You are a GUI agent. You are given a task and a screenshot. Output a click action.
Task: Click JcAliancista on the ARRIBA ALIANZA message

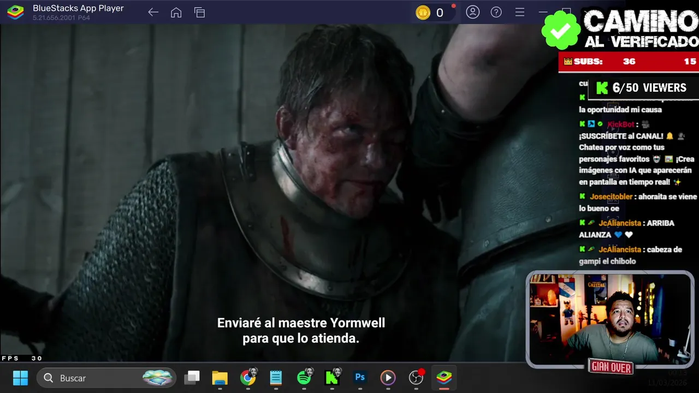tap(620, 223)
